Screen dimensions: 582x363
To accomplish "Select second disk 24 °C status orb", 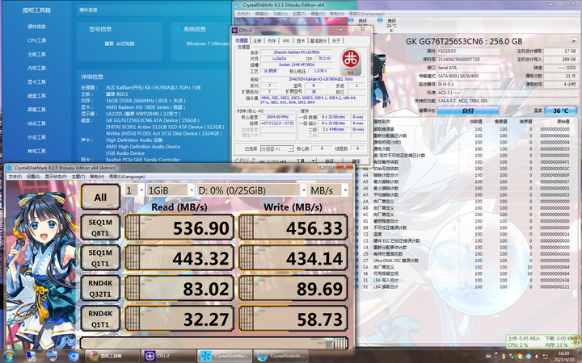I will click(x=379, y=20).
